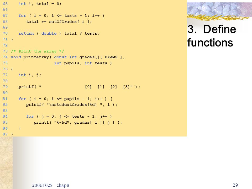Click the printf header line with '[0] [1] [2] [3]'
This screenshot has height=189, width=252.
pyautogui.click(x=79, y=87)
